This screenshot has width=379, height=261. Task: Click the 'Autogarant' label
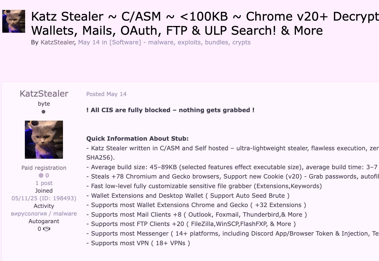pos(44,221)
